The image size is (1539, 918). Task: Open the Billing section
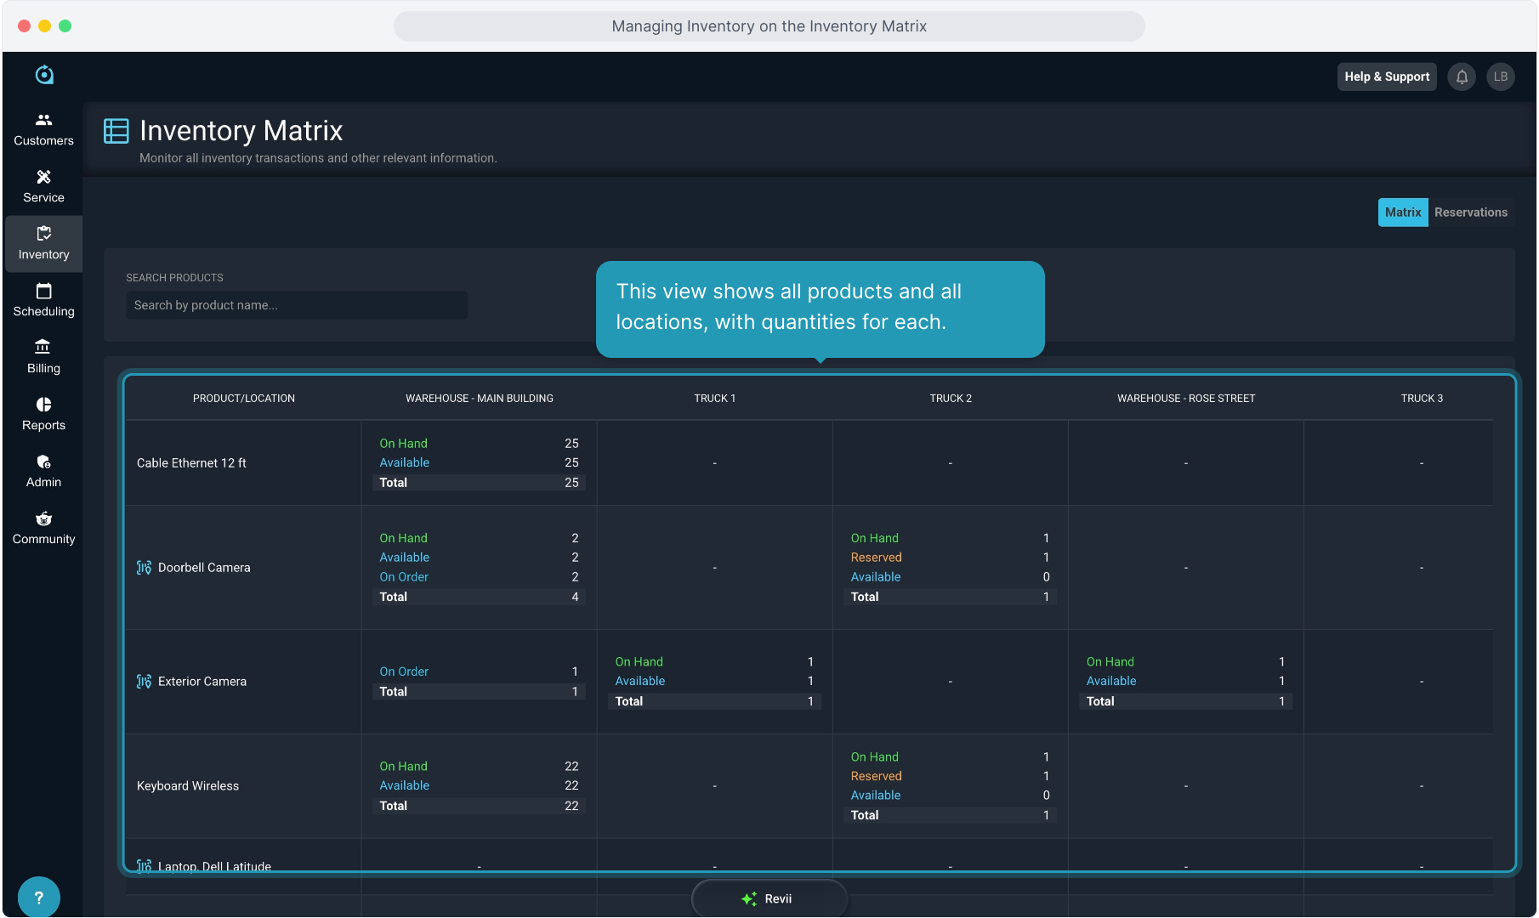click(43, 357)
